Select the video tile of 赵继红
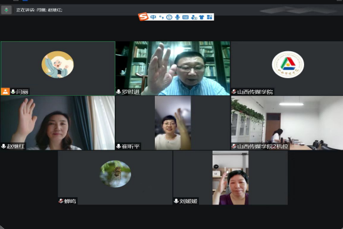 58,123
